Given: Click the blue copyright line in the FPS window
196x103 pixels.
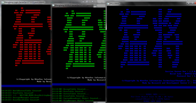Looking at the screenshot, I should (x=159, y=81).
